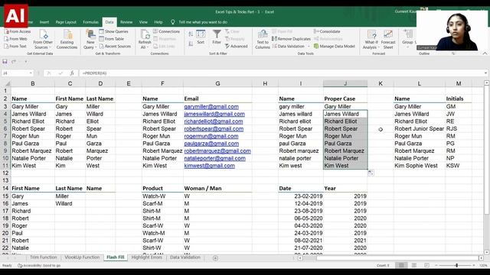
Task: Open Advanced filter options
Action: coord(237,46)
